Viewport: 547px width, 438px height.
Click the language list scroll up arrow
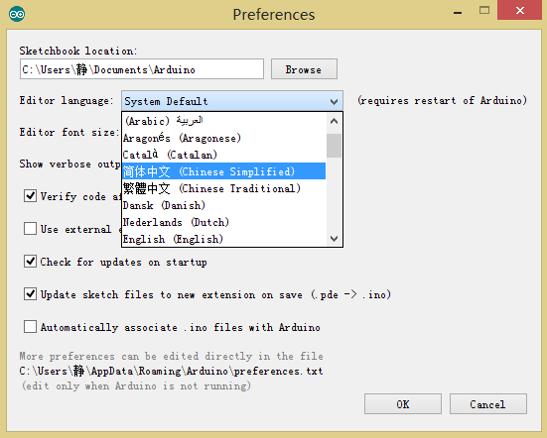click(x=334, y=121)
